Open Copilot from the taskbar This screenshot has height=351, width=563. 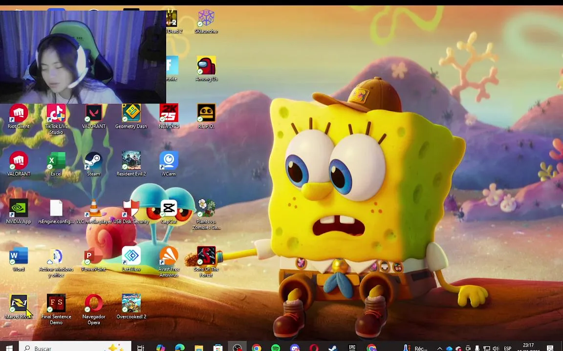161,348
